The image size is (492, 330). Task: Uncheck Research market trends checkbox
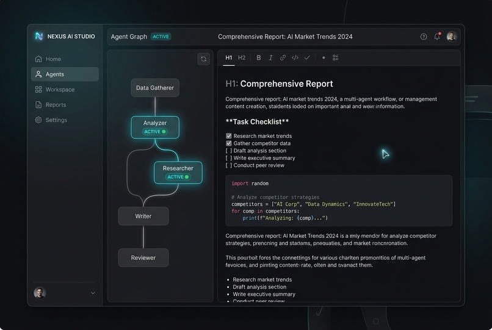(229, 136)
